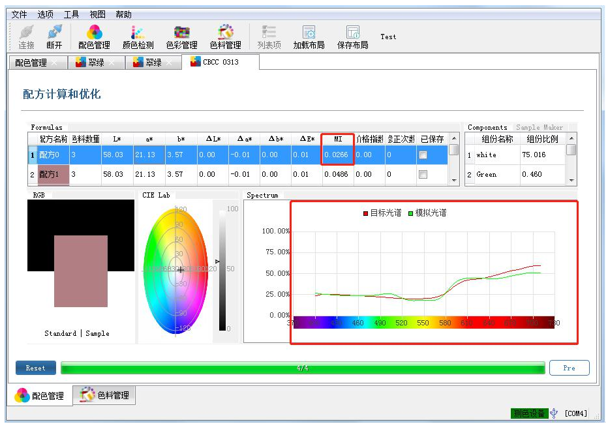608x433 pixels.
Task: Tick the 已保存 checkbox for 配方0
Action: point(423,155)
